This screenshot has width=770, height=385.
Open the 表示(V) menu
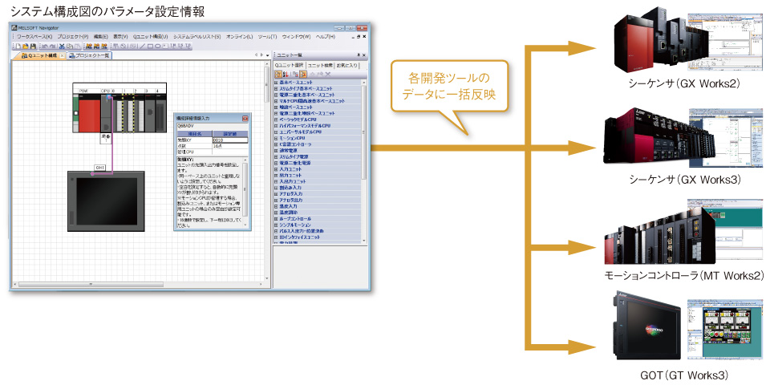(x=120, y=37)
